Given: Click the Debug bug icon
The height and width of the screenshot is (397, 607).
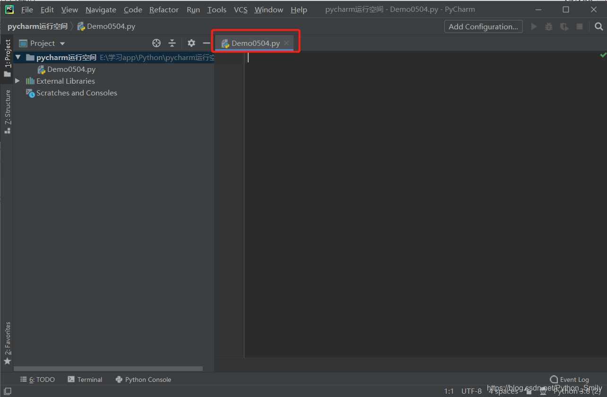Looking at the screenshot, I should click(548, 26).
